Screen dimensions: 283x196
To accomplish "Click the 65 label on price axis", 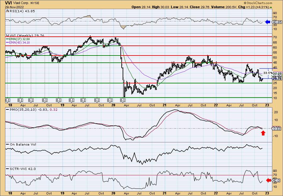I will 275,42.
